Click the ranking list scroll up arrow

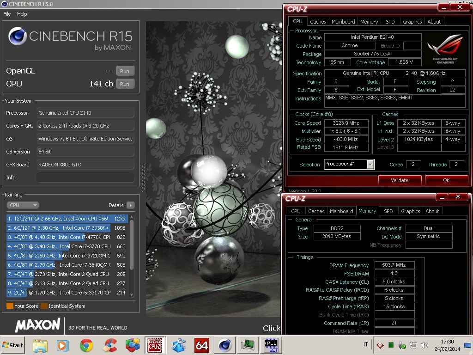132,218
